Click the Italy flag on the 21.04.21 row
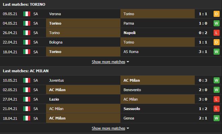The width and height of the screenshot is (222, 134). pos(27,109)
